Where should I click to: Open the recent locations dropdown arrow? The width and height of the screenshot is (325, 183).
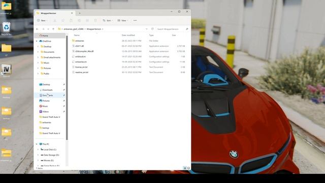tap(48, 29)
